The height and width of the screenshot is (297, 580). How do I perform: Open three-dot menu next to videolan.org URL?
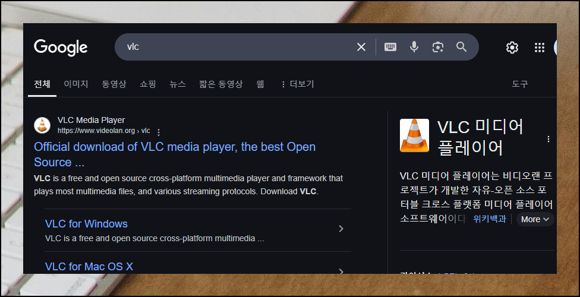pos(159,132)
